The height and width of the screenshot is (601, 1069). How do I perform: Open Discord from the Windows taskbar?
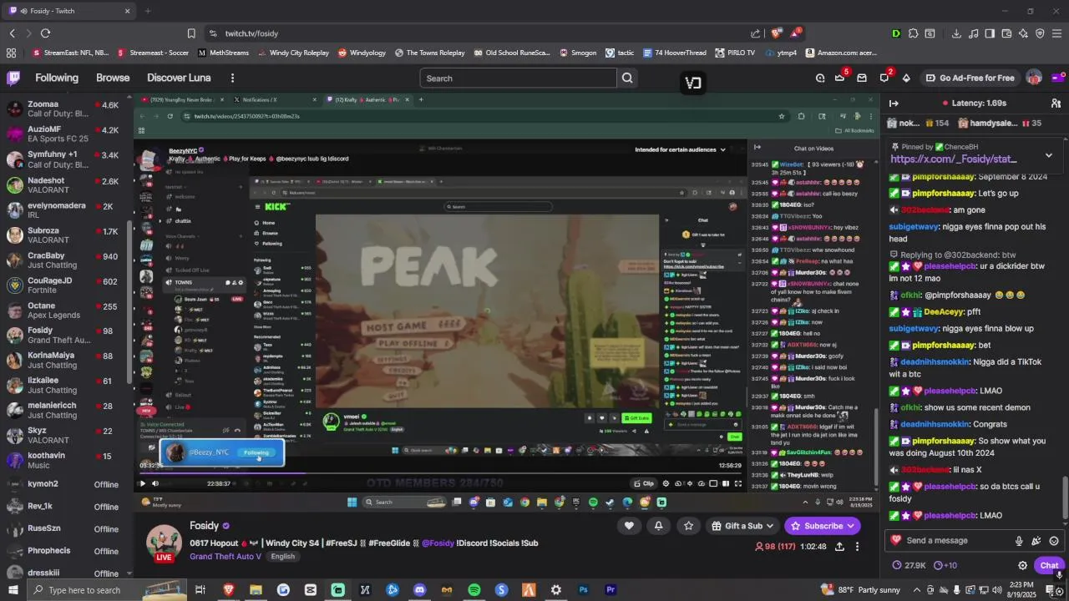pos(419,590)
